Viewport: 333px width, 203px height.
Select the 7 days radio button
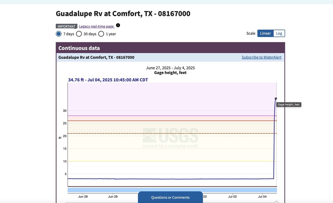pyautogui.click(x=59, y=34)
